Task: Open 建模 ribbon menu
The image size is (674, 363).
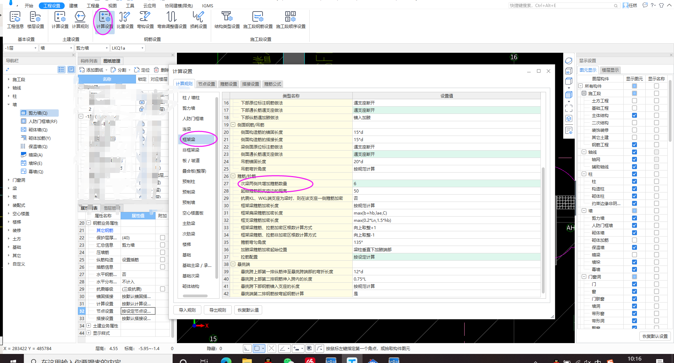Action: tap(73, 6)
